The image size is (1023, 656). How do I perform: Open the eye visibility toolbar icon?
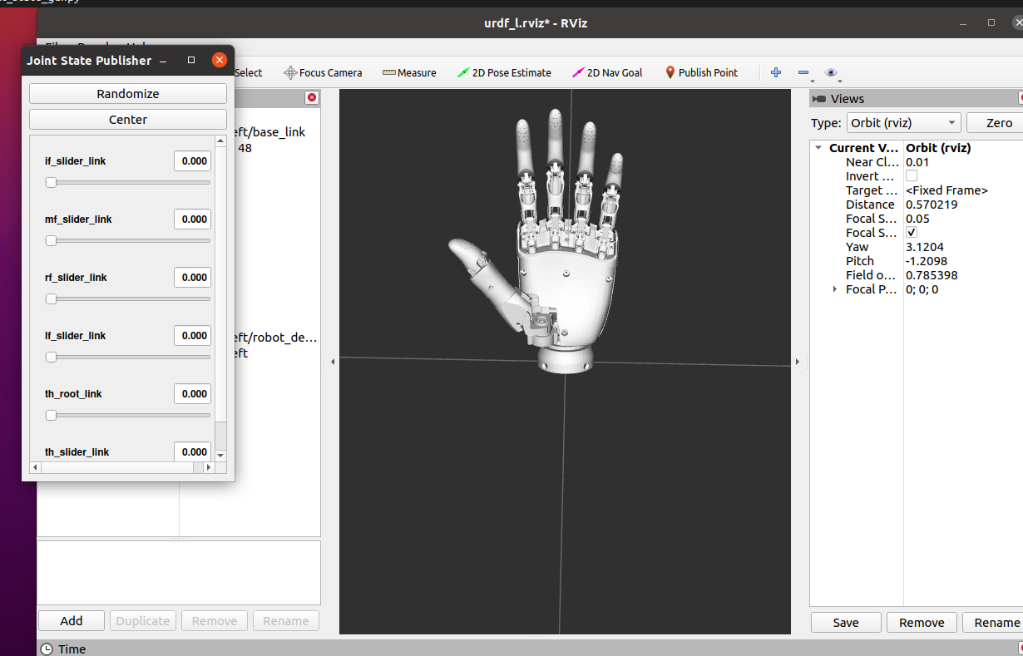pos(830,73)
